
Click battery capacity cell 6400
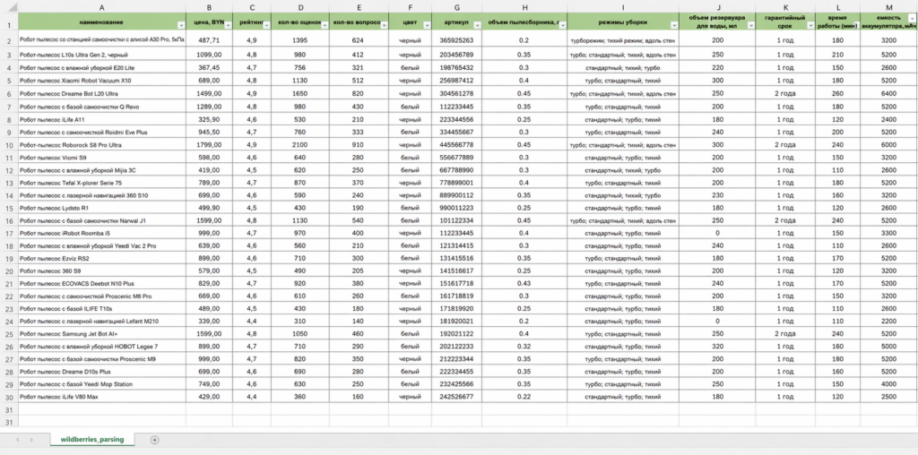pos(889,93)
